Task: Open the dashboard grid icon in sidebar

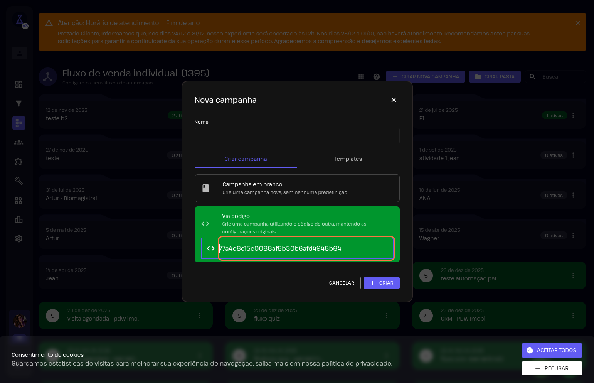Action: click(x=19, y=84)
